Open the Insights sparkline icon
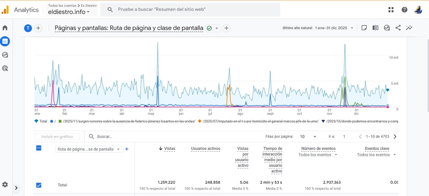Viewport: 429px width, 196px height. pos(409,28)
